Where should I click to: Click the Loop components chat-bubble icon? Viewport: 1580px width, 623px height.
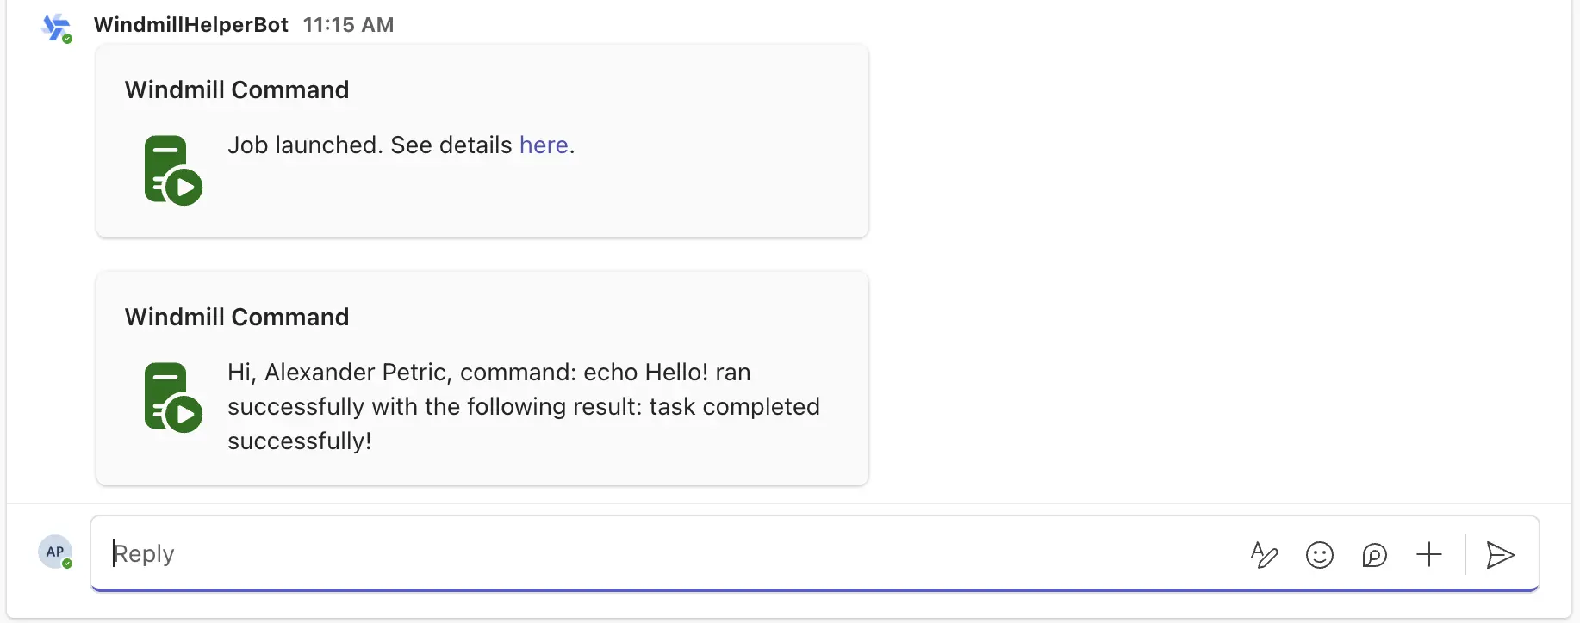coord(1374,555)
